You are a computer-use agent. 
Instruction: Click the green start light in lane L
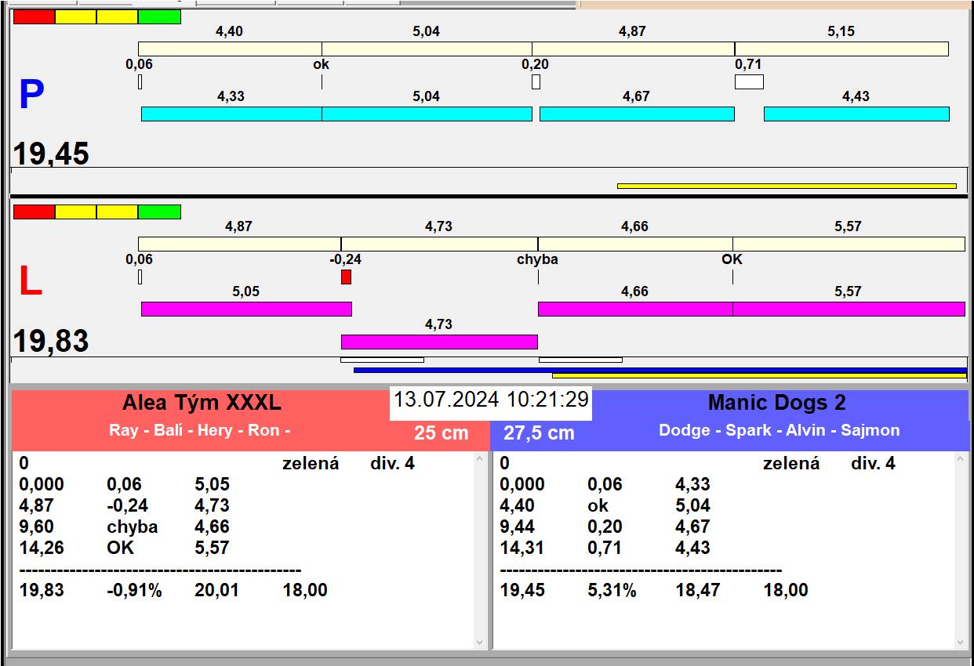(x=159, y=212)
